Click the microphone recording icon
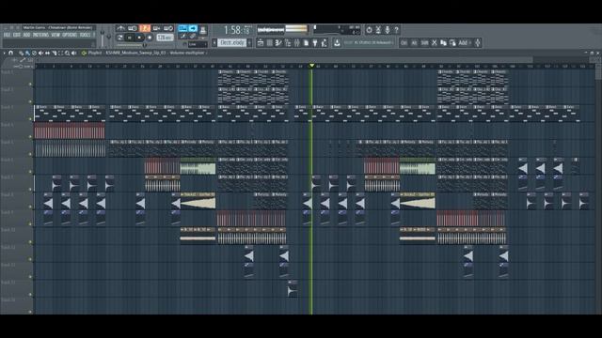The height and width of the screenshot is (338, 602). (388, 29)
